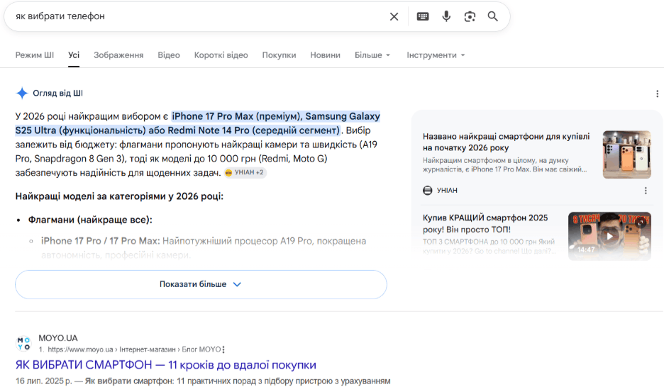
Task: Click bullet Флагмани (найкраще все)
Action: (x=90, y=220)
